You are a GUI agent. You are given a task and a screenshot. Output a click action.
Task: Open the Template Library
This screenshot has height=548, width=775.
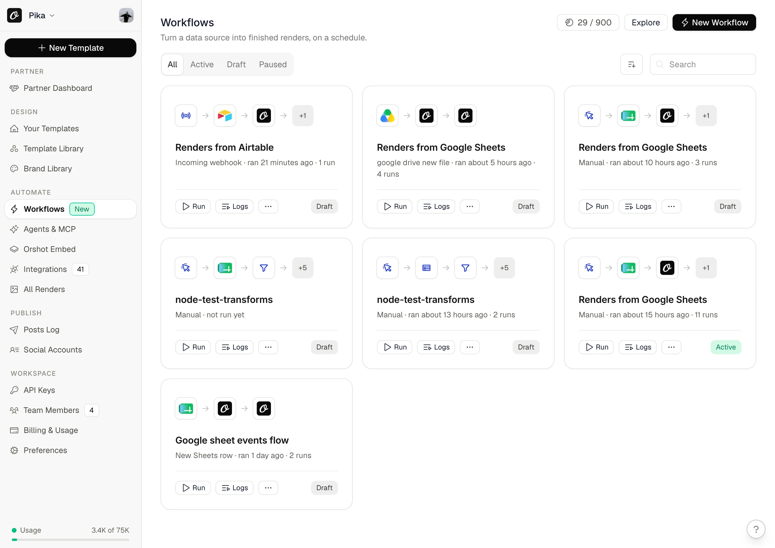[x=71, y=148]
